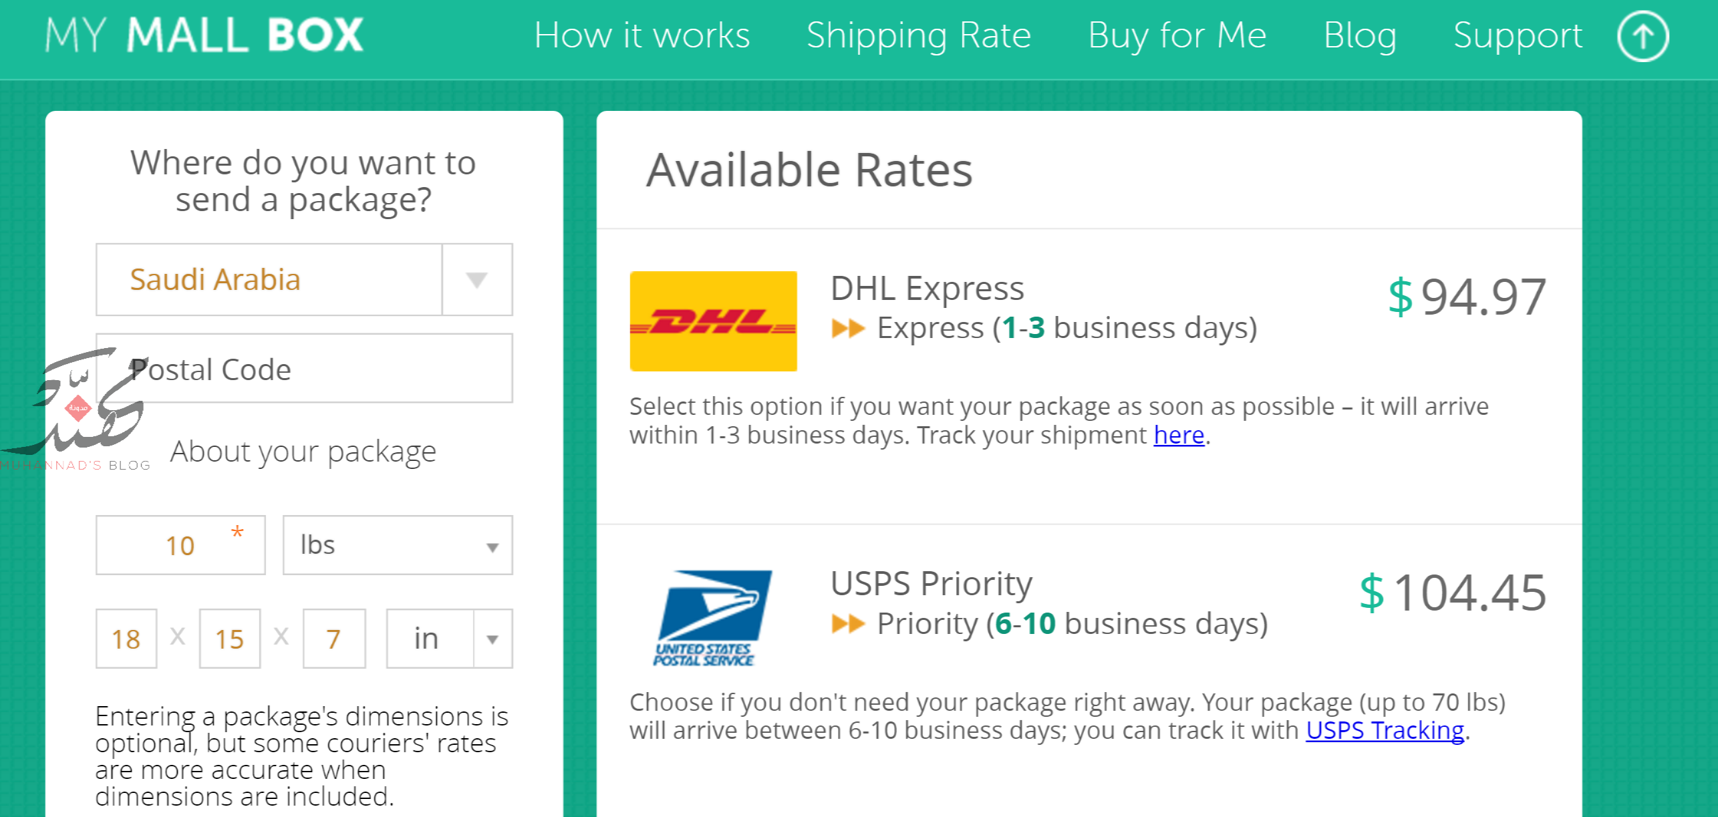Open the How it works page

[641, 35]
